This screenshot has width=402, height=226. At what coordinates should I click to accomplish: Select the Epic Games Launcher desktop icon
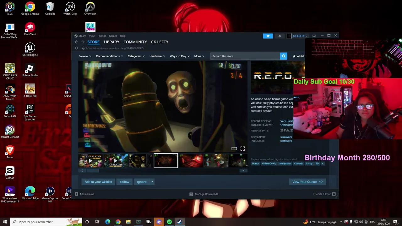(x=30, y=113)
